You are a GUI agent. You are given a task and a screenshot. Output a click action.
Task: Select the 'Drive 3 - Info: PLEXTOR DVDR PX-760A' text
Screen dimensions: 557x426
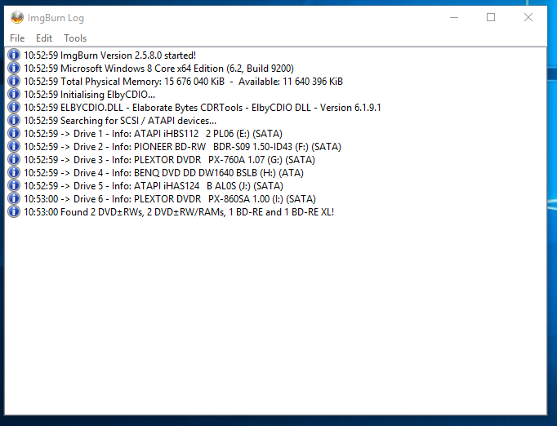159,160
